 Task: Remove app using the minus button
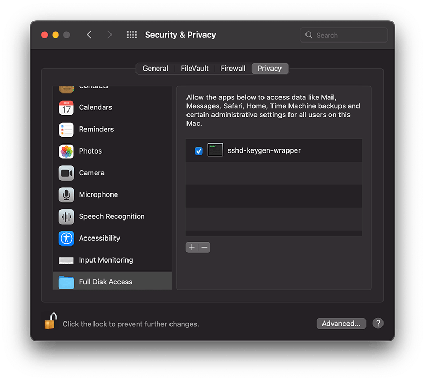pyautogui.click(x=204, y=248)
